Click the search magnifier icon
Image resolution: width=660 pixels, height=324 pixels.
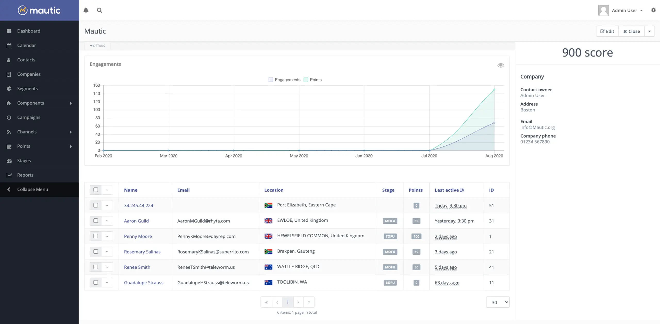(x=99, y=10)
